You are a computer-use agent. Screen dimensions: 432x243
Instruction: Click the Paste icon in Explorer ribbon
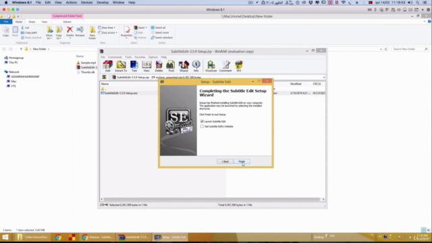point(15,32)
